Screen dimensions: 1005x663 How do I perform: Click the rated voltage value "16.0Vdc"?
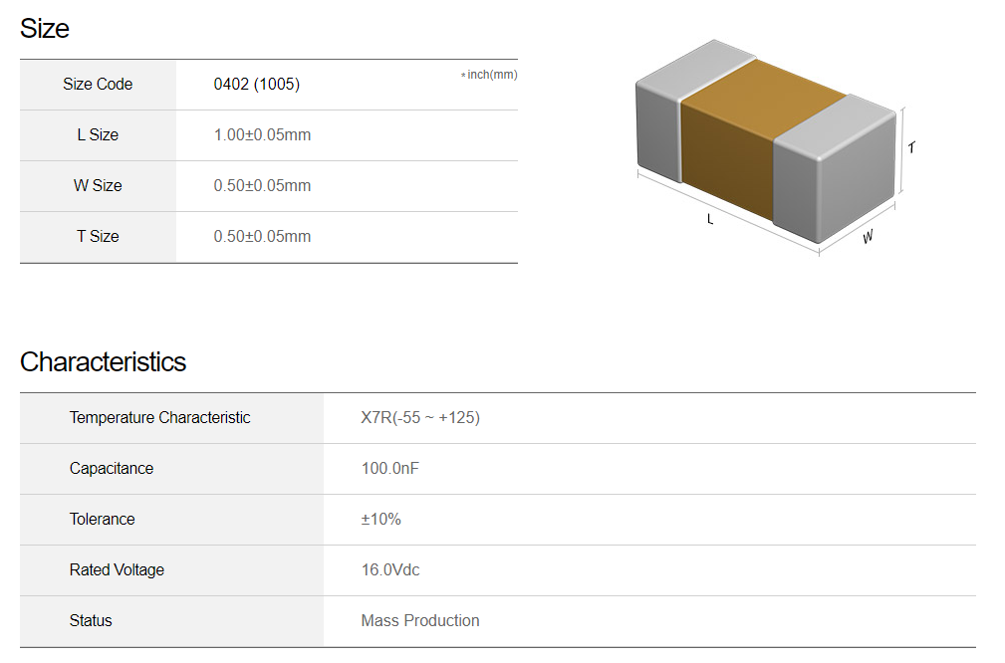(390, 570)
